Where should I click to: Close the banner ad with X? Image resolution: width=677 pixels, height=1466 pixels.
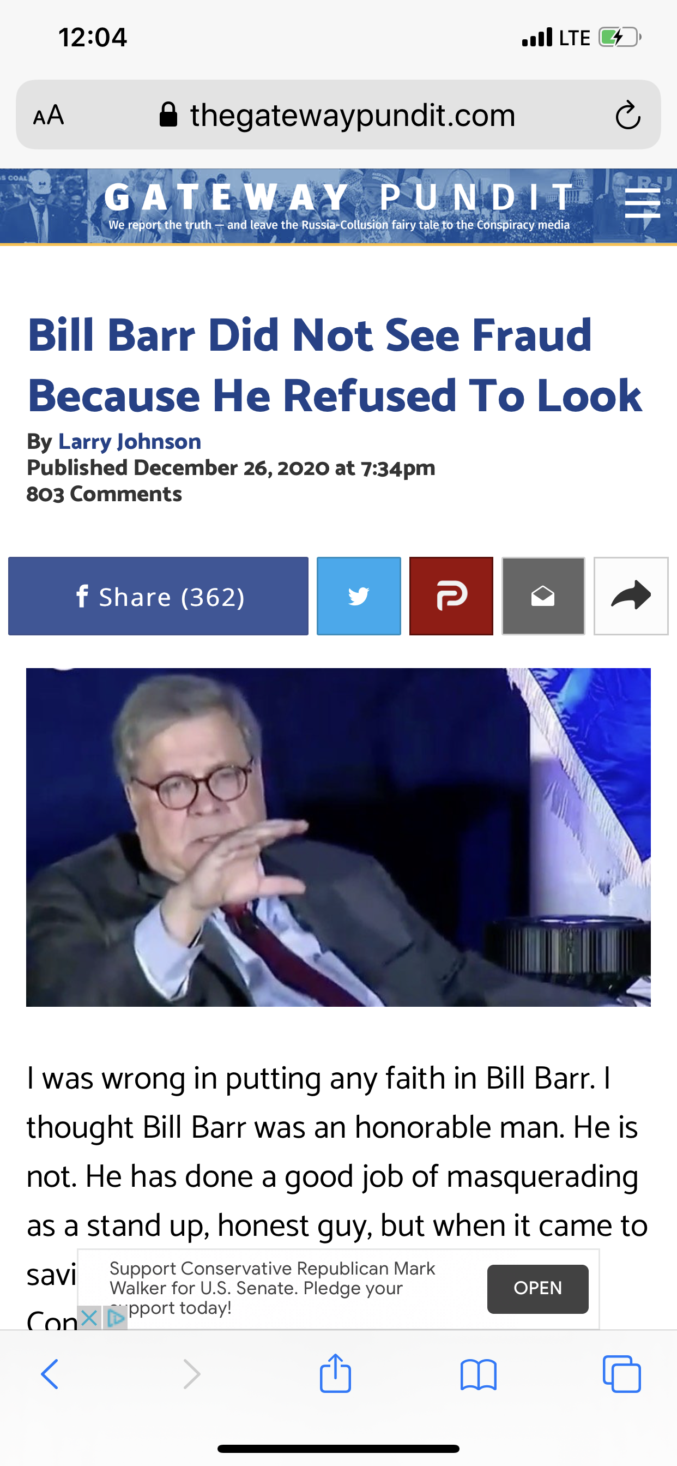pyautogui.click(x=89, y=1318)
